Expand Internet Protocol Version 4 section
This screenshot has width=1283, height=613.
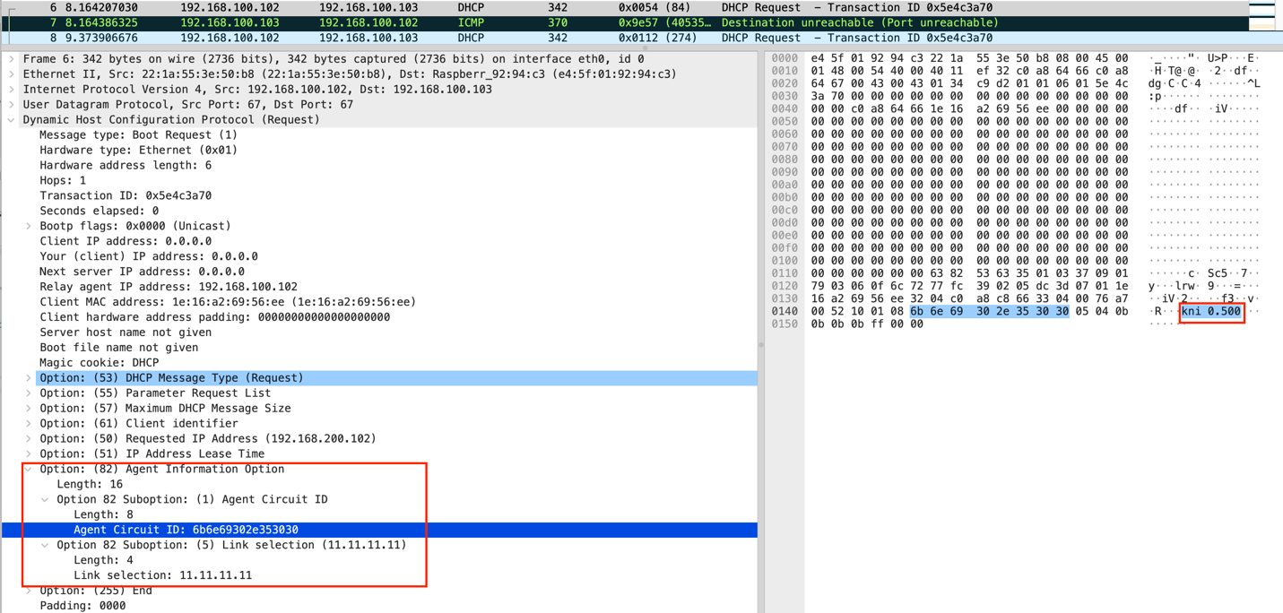point(12,90)
